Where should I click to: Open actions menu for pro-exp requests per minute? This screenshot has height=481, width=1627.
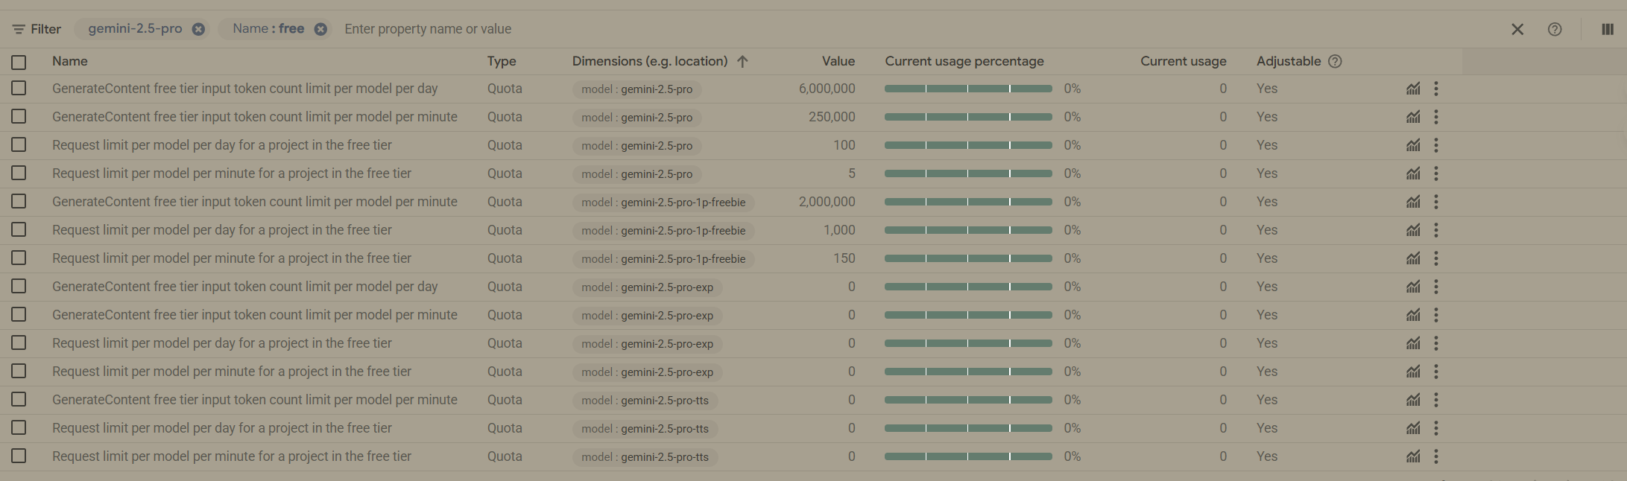1436,372
